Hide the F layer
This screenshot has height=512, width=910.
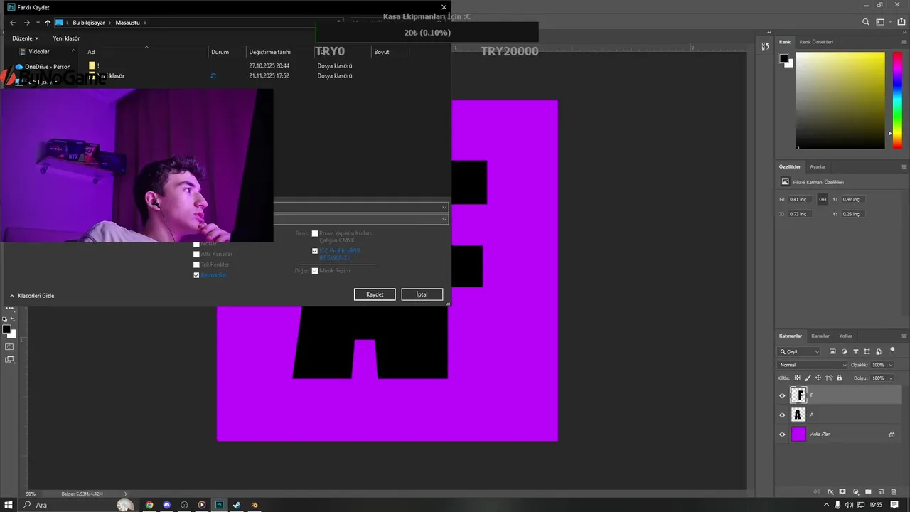point(782,395)
